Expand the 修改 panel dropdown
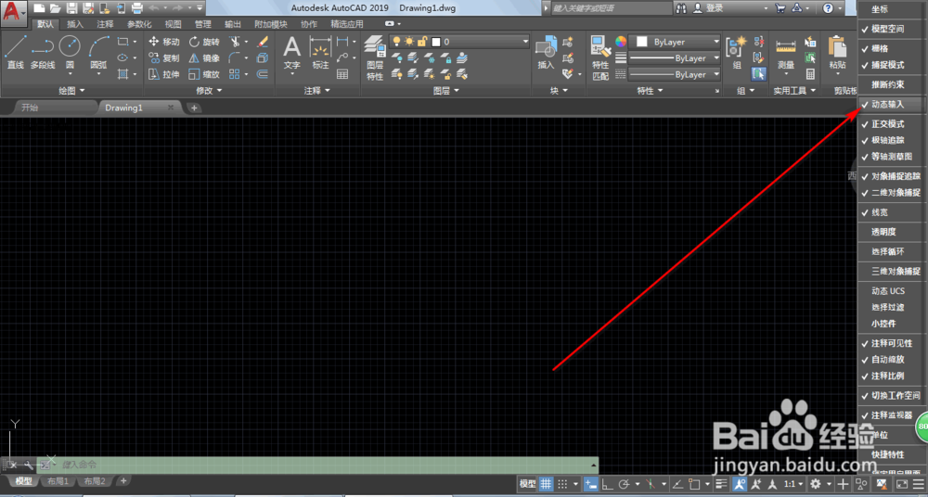Image resolution: width=928 pixels, height=497 pixels. (209, 91)
